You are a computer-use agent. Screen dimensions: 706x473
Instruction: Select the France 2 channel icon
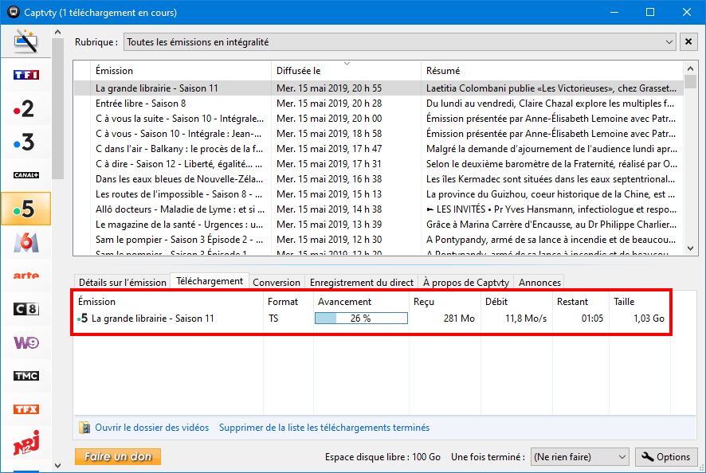25,108
